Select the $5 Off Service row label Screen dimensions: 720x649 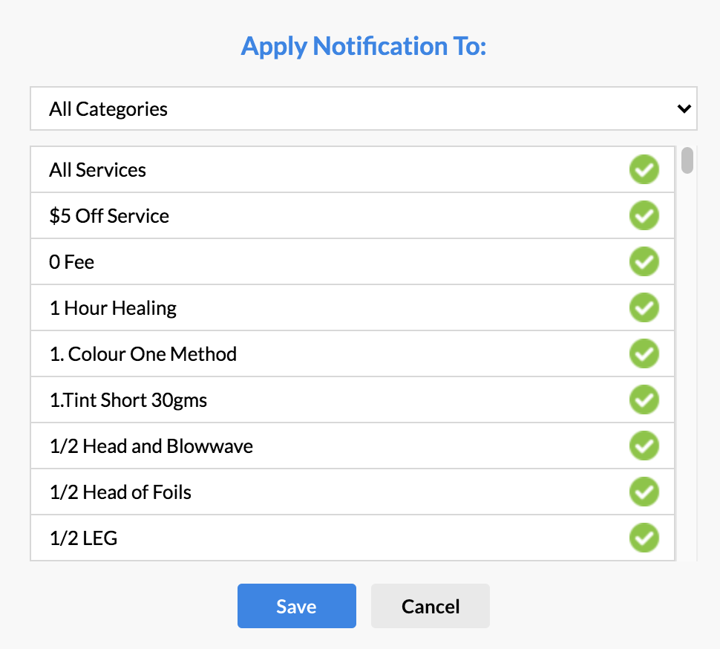[x=109, y=216]
